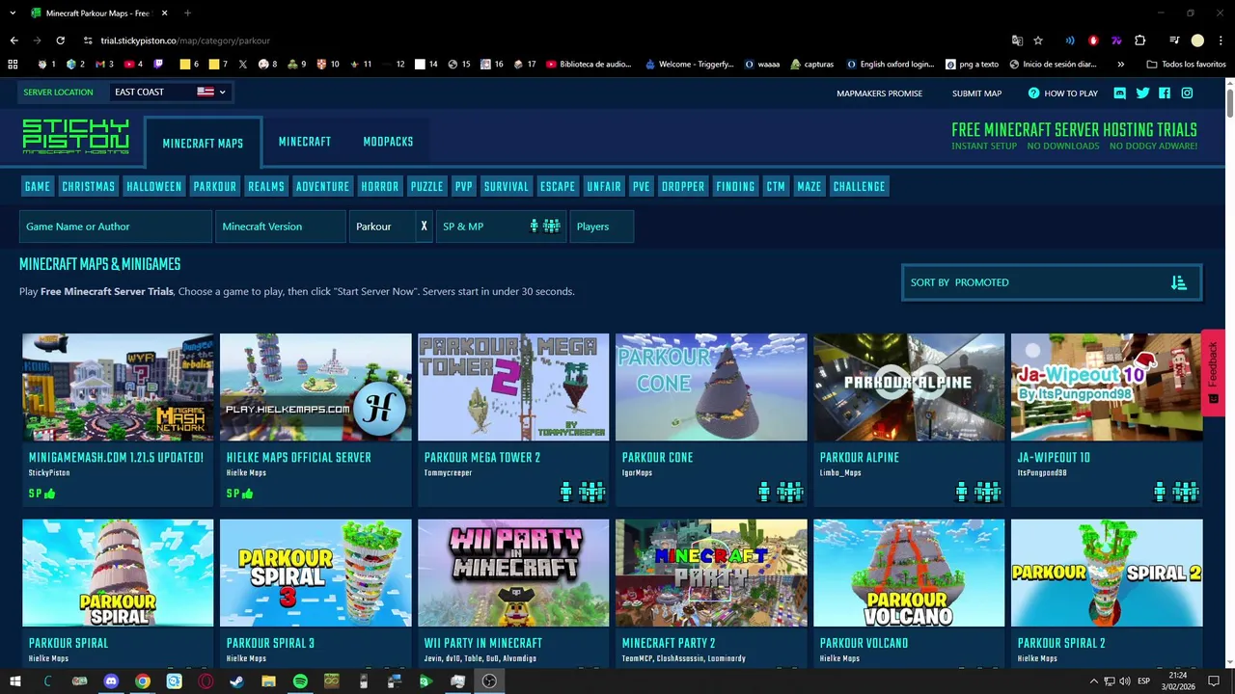Select the Puzzle category
Screen dimensions: 1235x694
pos(426,187)
